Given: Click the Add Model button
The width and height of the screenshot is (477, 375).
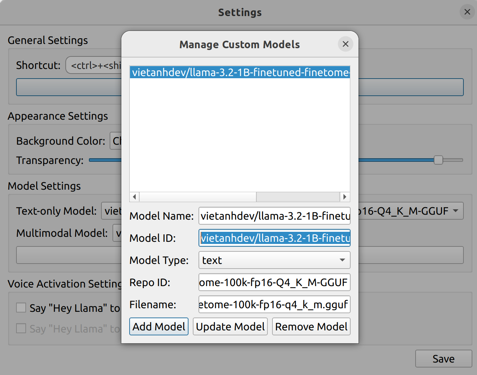Looking at the screenshot, I should coord(159,326).
